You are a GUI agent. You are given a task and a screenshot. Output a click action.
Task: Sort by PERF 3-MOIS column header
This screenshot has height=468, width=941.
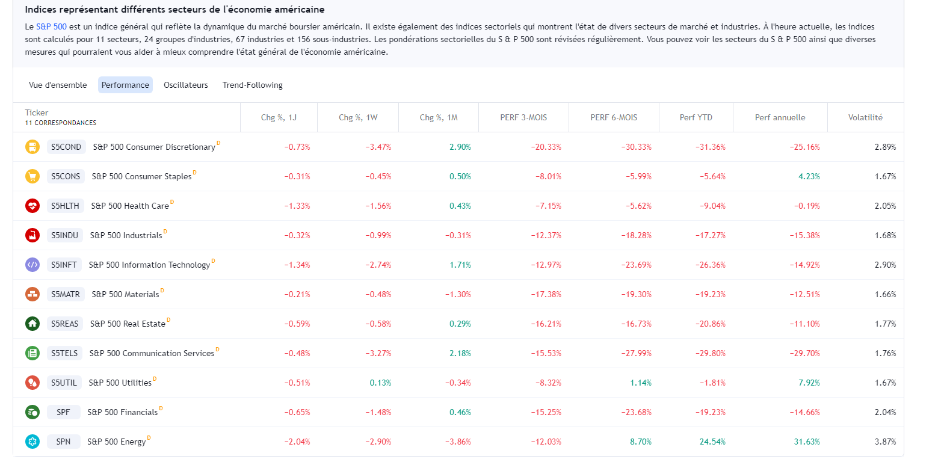coord(523,117)
